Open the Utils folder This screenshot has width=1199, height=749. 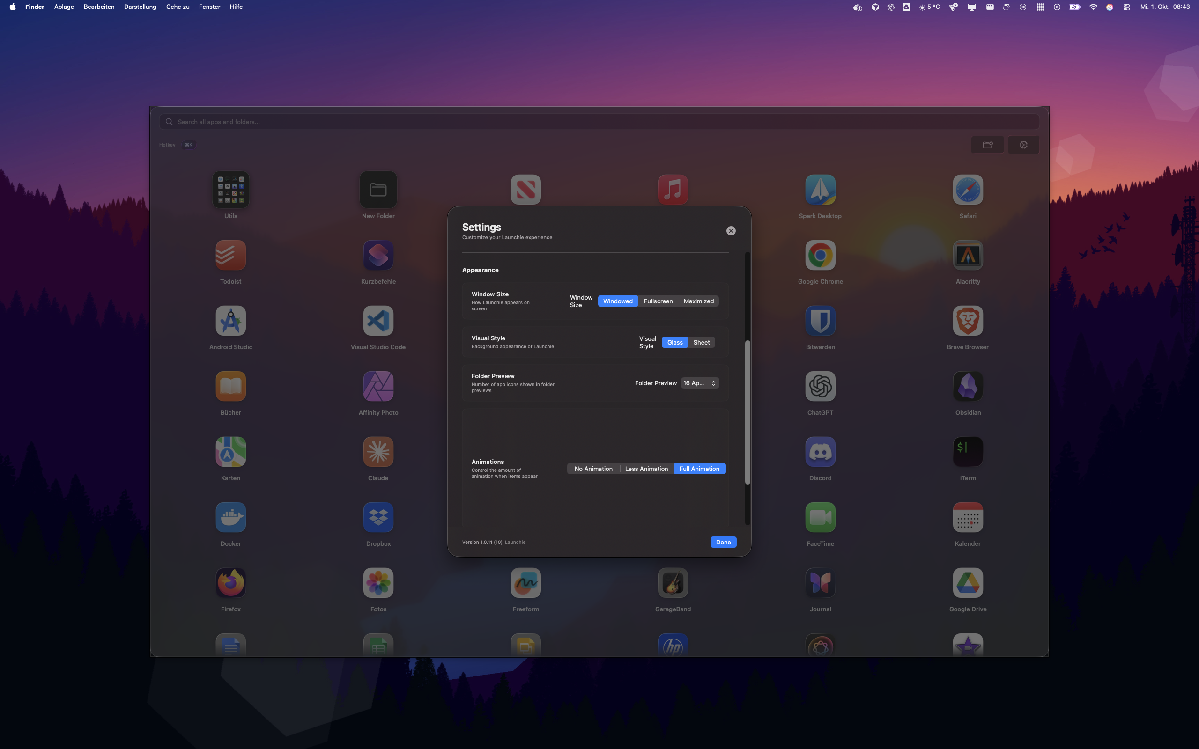pyautogui.click(x=231, y=190)
